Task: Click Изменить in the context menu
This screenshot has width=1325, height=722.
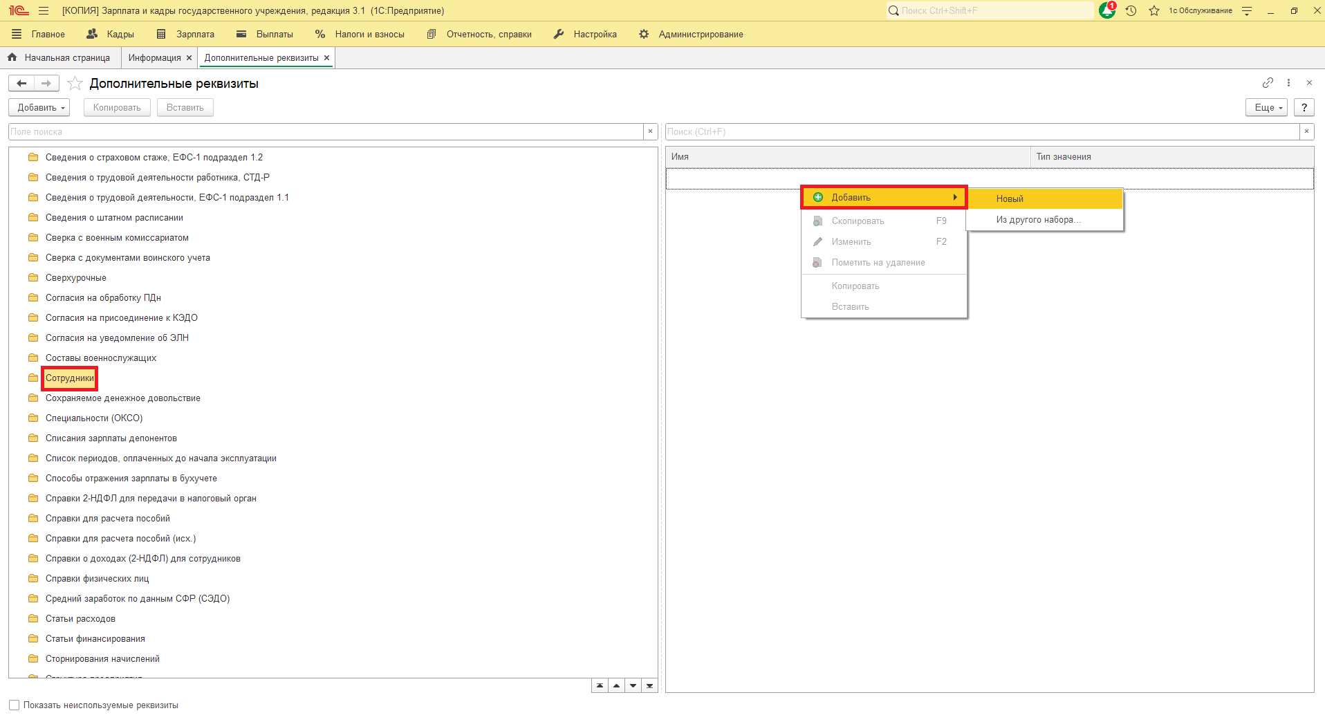Action: point(884,241)
